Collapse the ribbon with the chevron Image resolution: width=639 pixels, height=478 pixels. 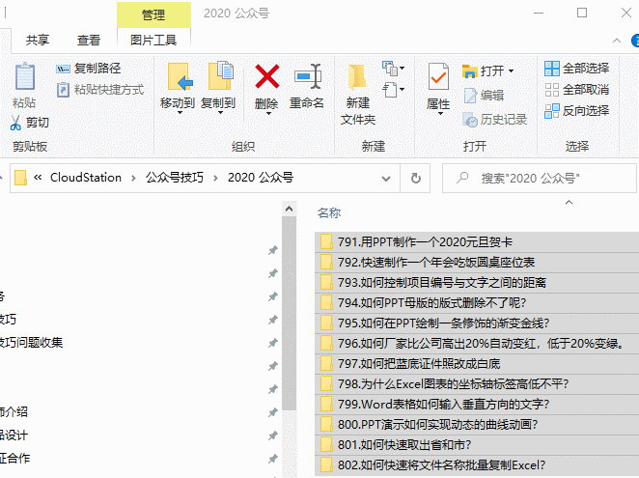617,41
